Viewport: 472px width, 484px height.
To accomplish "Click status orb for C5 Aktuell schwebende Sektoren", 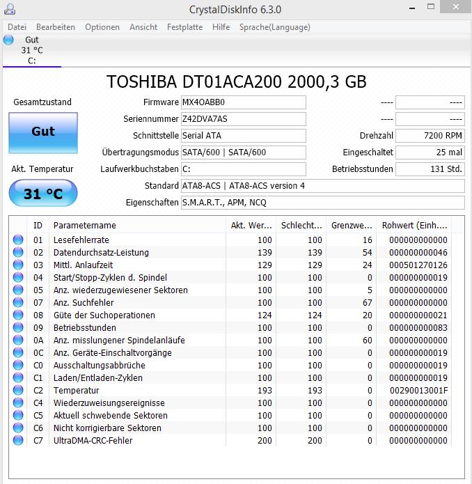I will point(18,415).
